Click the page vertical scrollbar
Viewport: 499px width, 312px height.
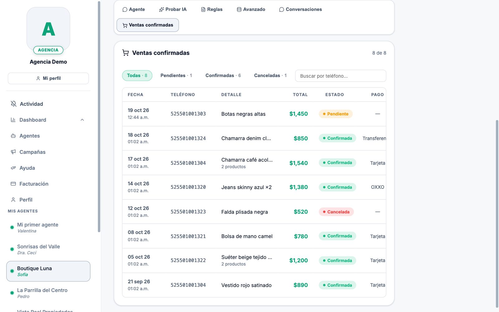pos(497,214)
